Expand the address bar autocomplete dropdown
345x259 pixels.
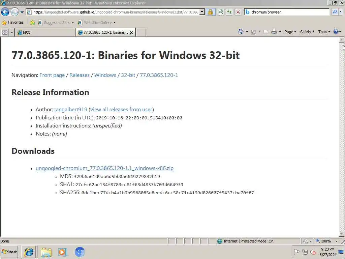[x=202, y=12]
